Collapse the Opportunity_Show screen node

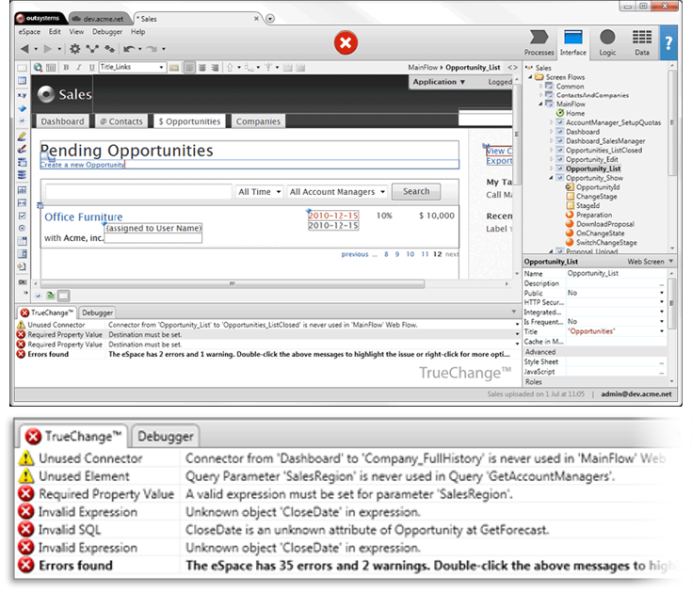551,178
